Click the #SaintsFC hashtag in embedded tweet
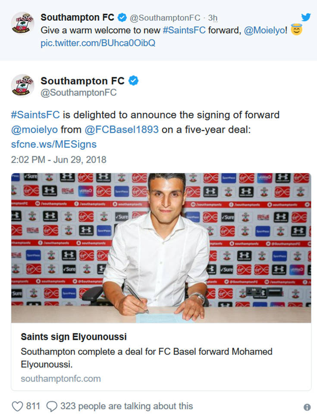This screenshot has height=420, width=317. [x=37, y=115]
